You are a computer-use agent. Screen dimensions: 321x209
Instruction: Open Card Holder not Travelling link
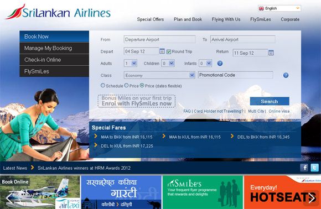[219, 111]
